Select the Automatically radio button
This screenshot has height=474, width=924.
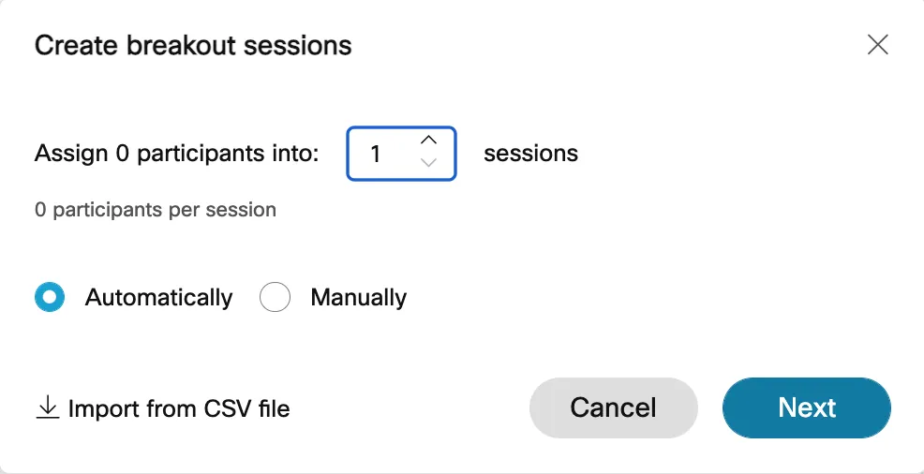point(50,298)
